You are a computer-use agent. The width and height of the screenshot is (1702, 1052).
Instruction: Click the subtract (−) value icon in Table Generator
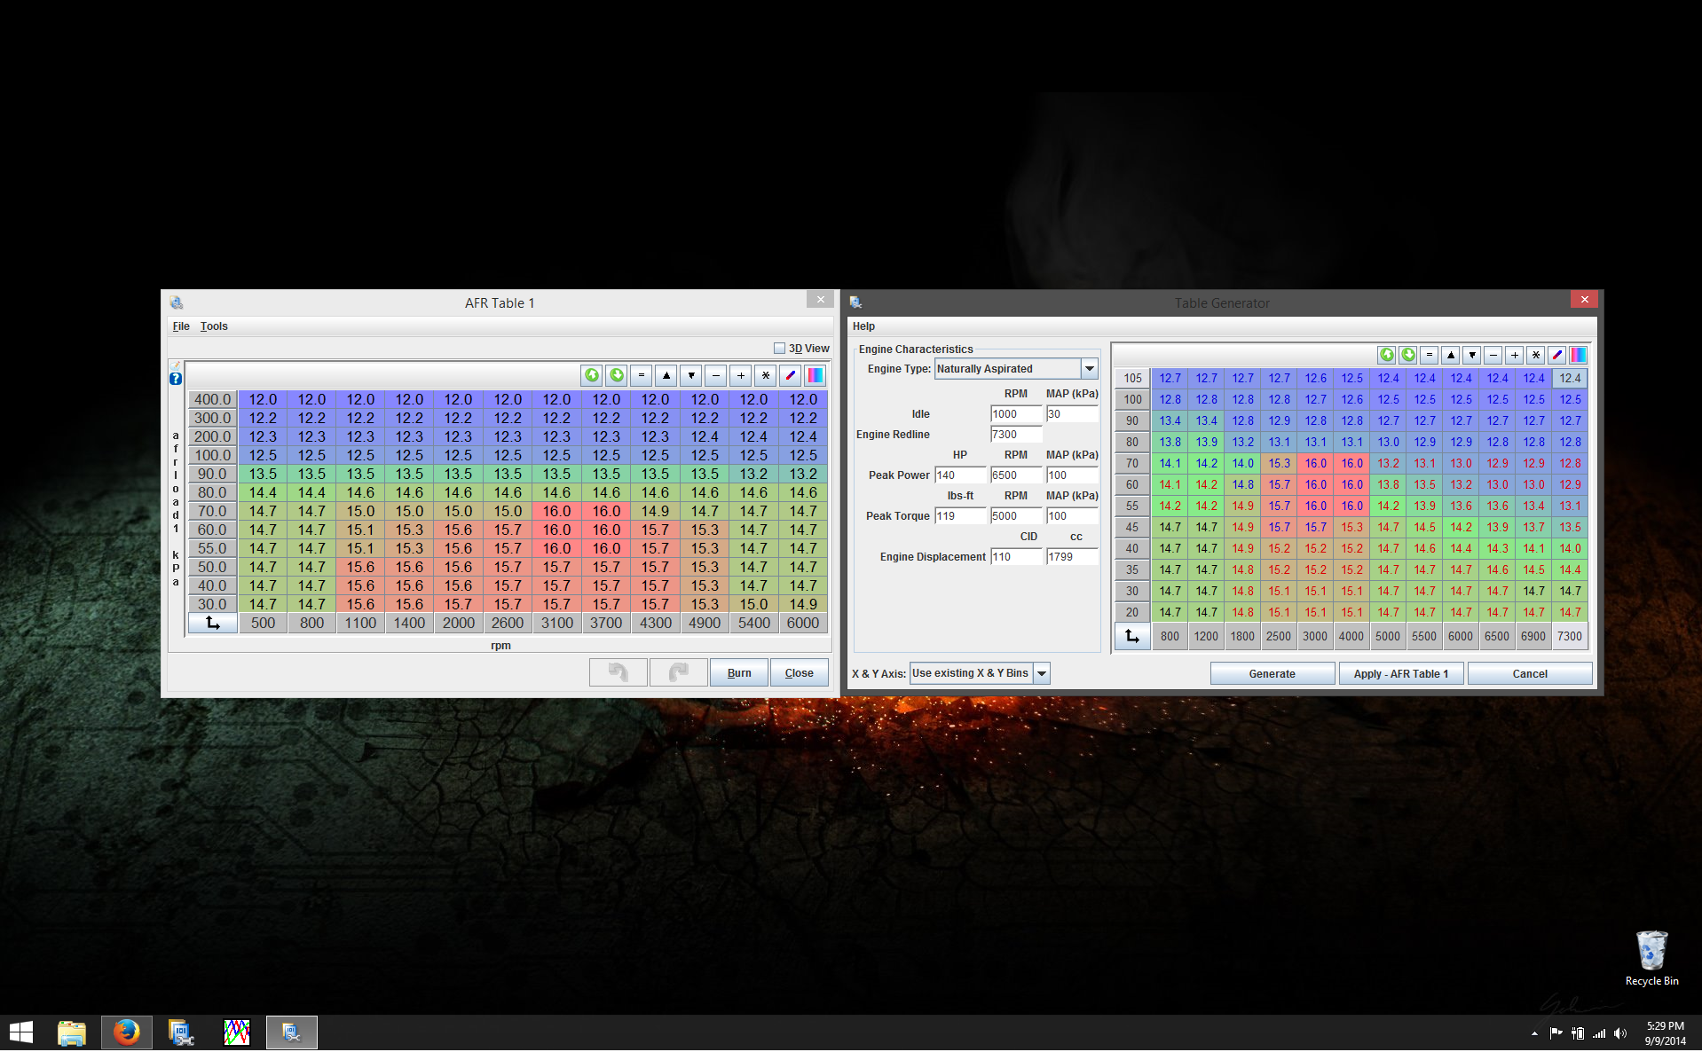1493,355
